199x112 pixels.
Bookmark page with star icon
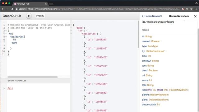coord(192,9)
